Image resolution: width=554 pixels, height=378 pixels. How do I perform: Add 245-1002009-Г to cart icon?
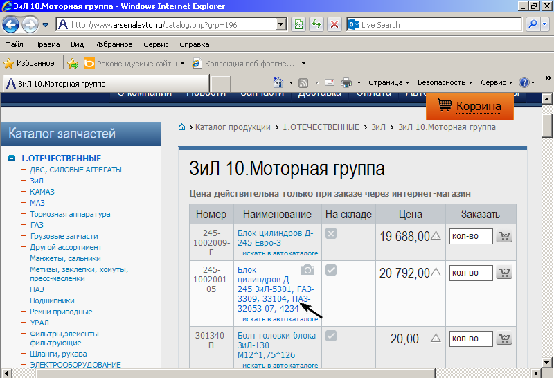pos(505,236)
